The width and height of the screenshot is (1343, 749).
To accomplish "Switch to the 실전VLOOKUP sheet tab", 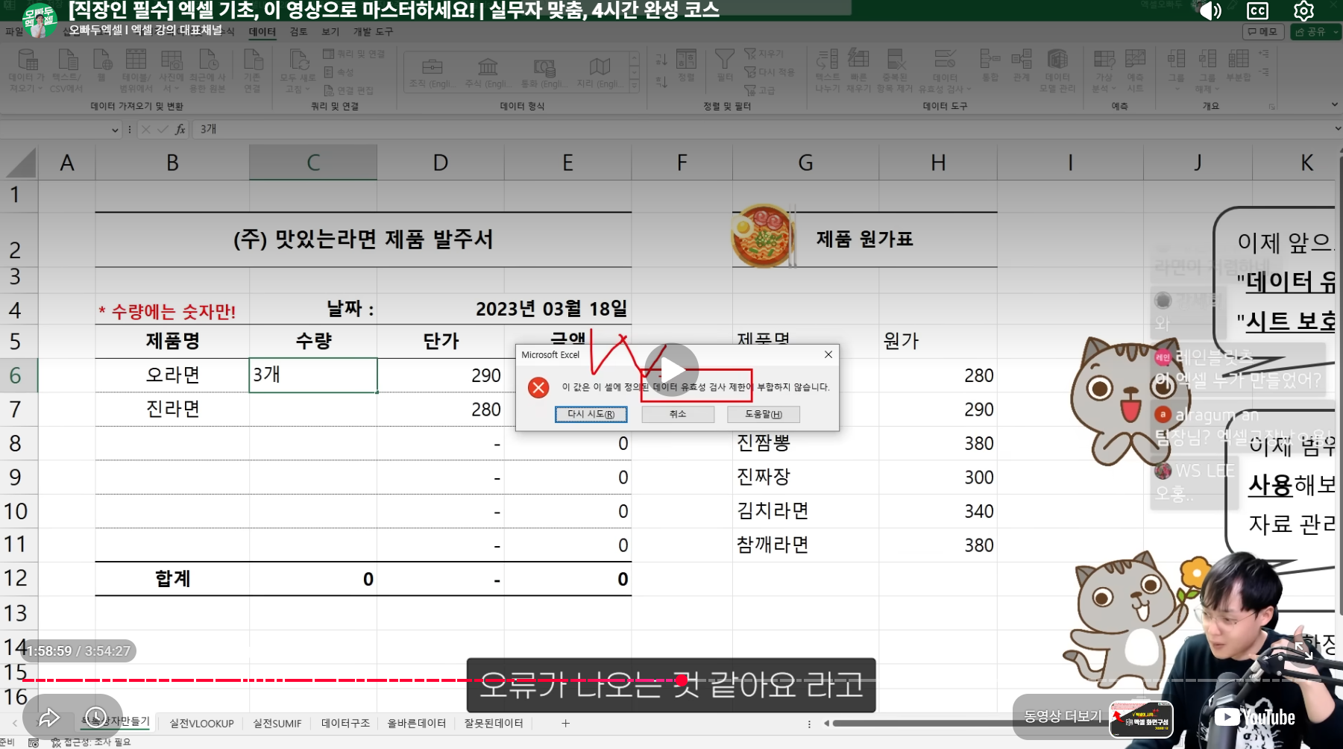I will tap(201, 724).
